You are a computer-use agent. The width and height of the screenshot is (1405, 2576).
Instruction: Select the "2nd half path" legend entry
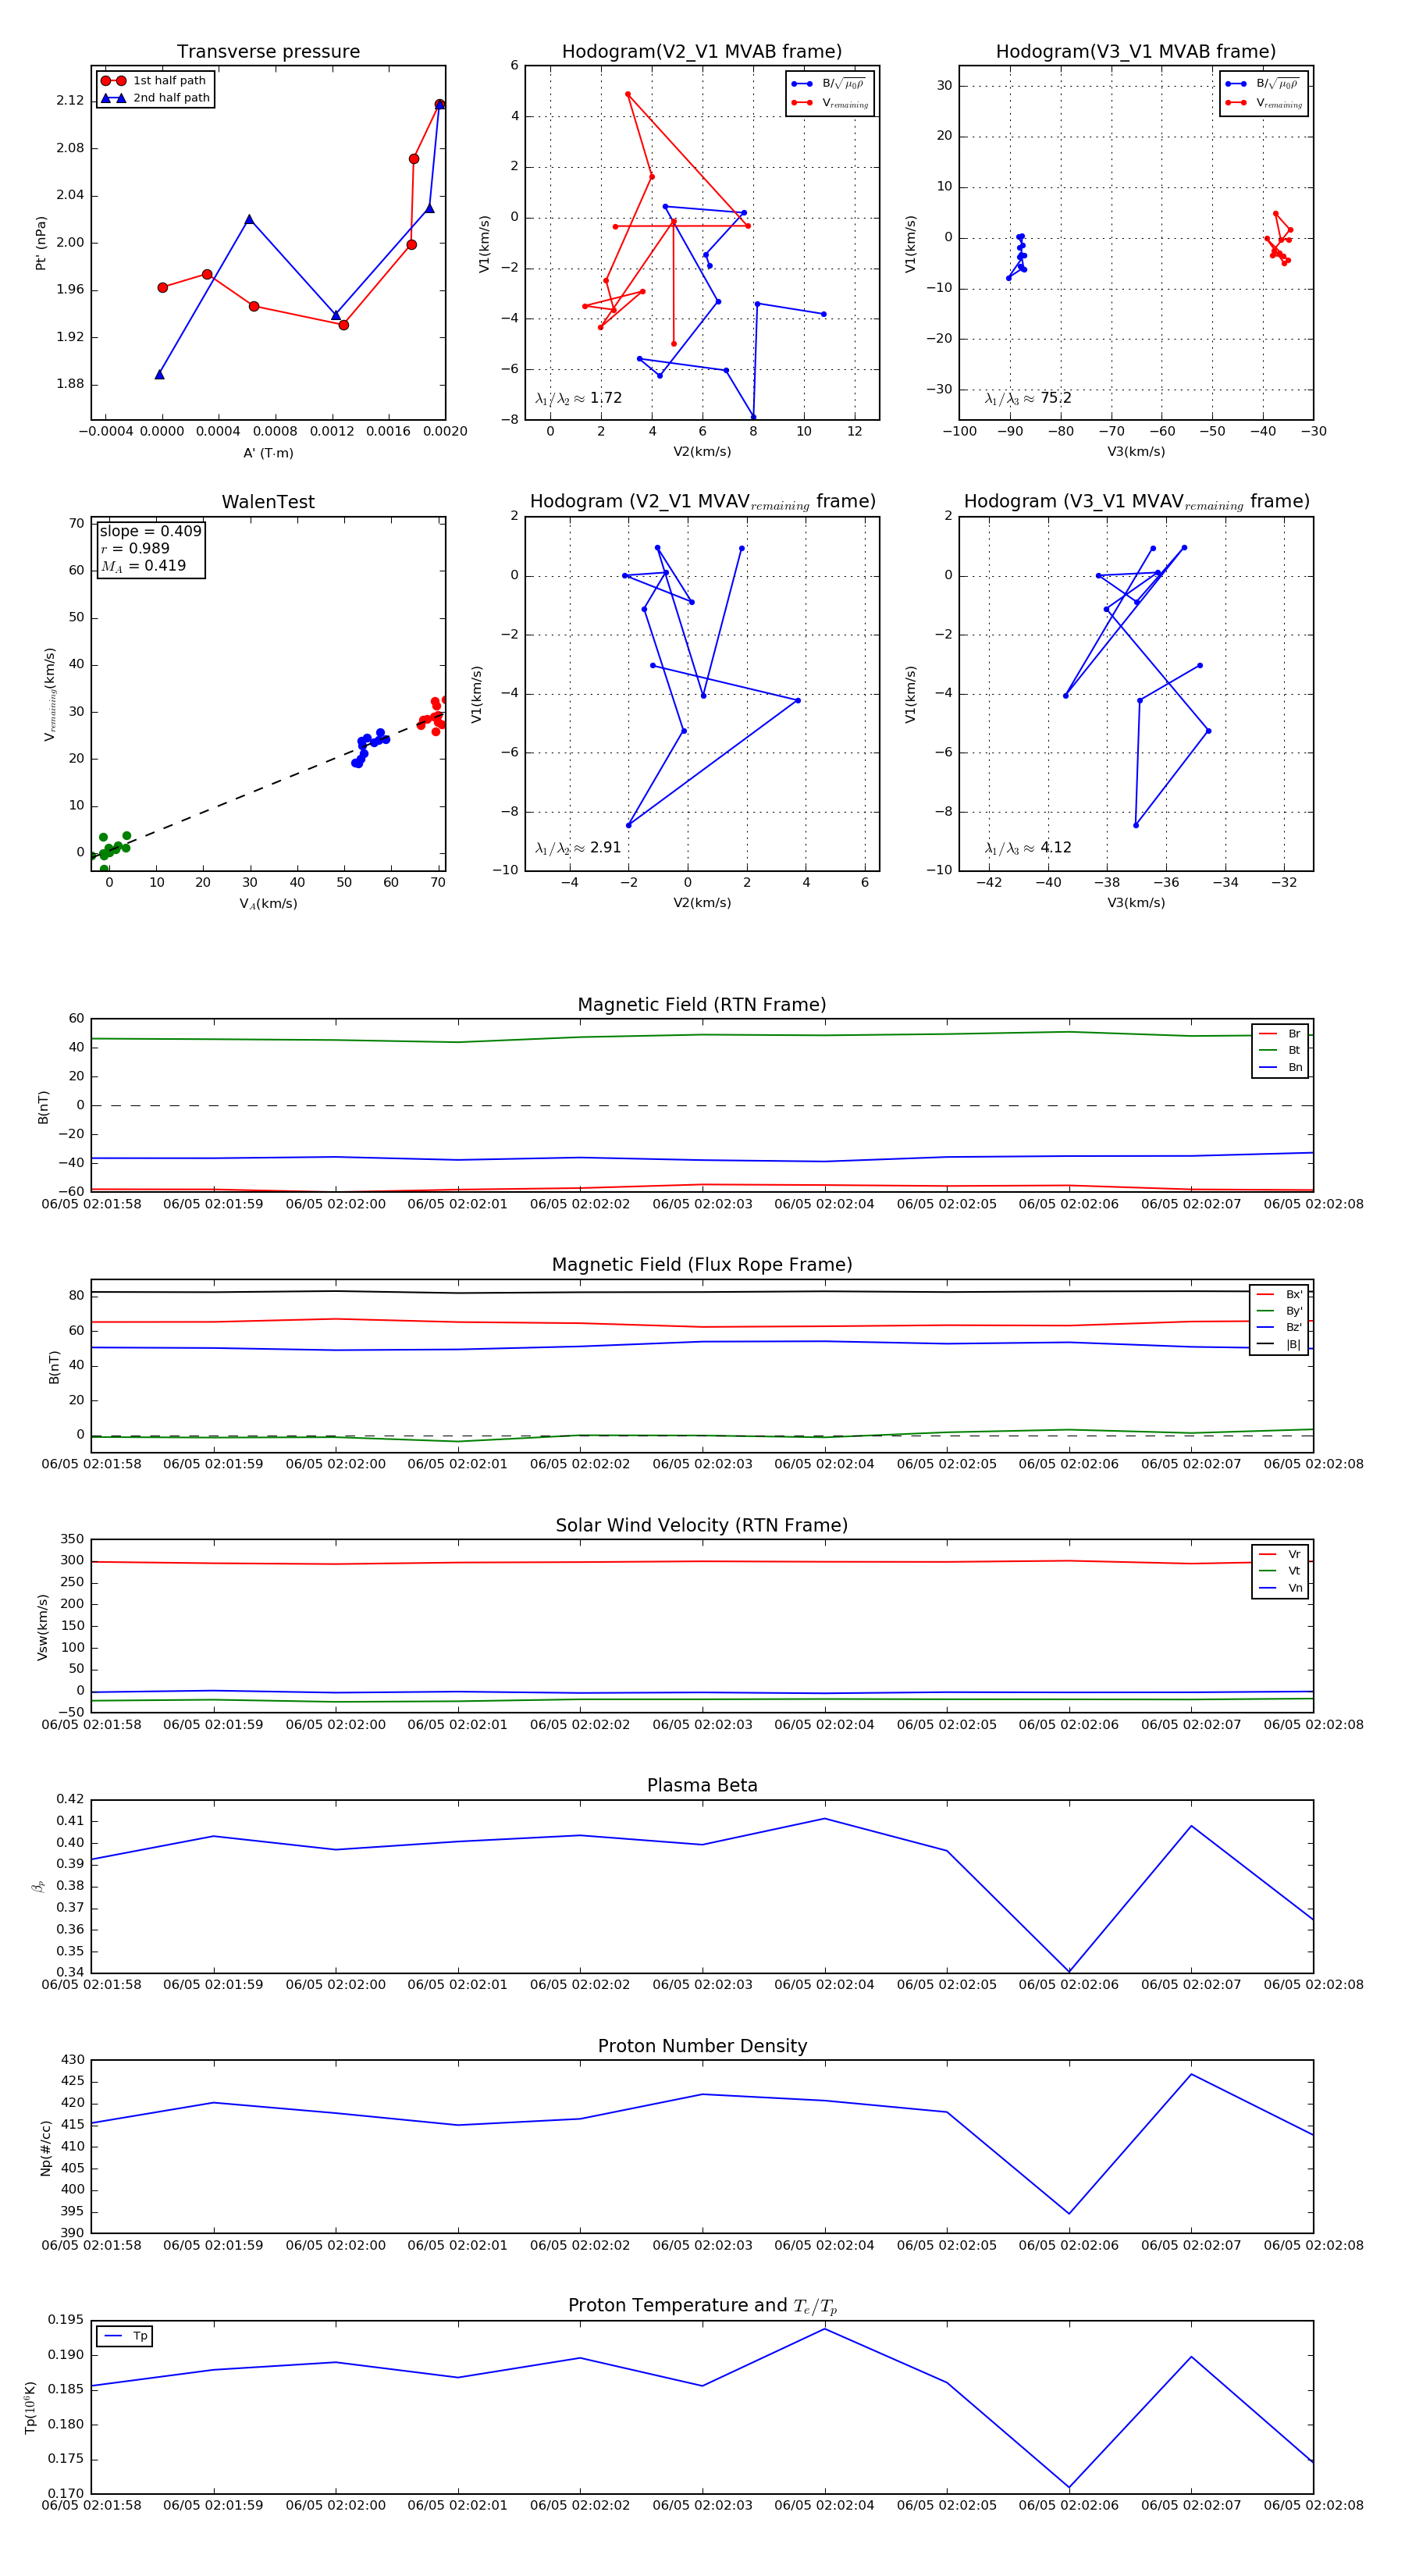pyautogui.click(x=155, y=98)
